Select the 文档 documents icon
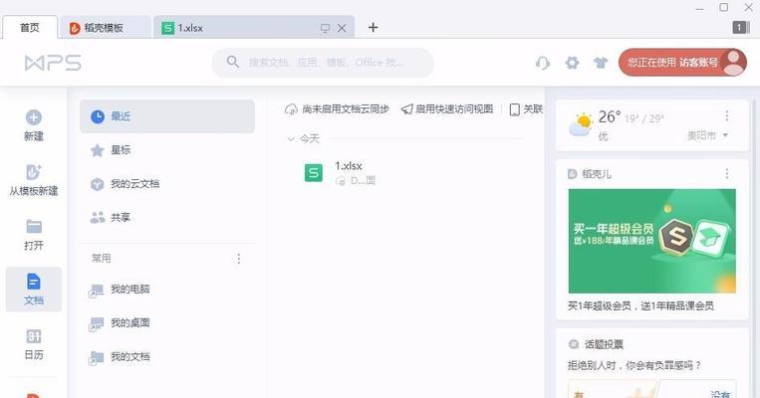The width and height of the screenshot is (760, 398). [34, 282]
